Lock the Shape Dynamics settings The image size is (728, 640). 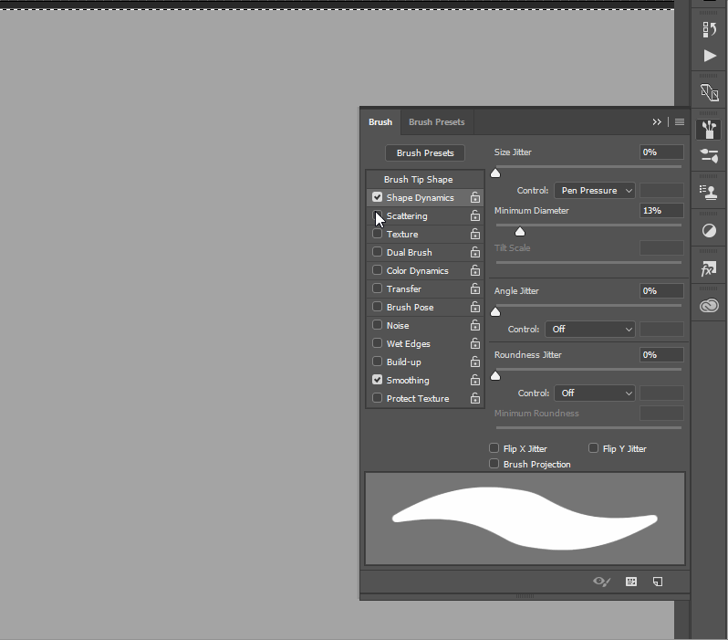pyautogui.click(x=475, y=197)
